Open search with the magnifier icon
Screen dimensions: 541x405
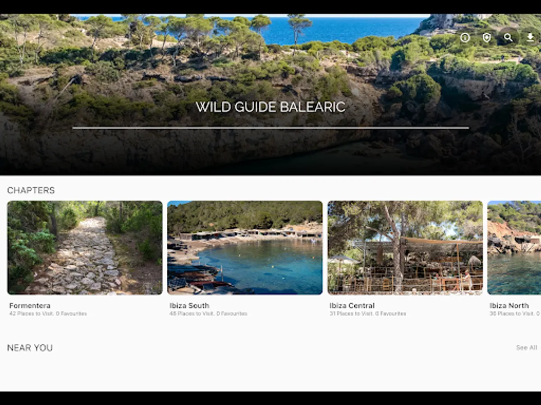click(x=508, y=38)
